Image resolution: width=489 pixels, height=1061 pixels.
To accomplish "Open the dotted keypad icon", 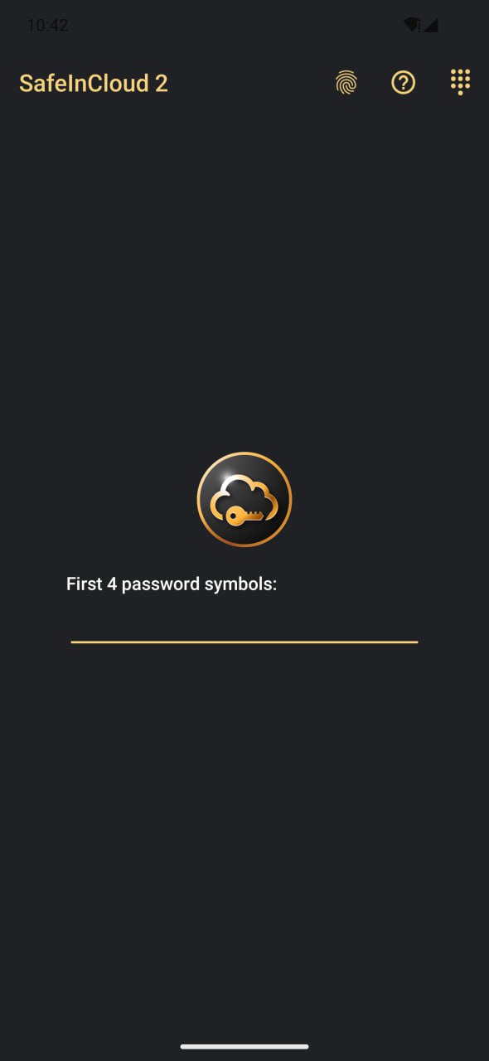I will pyautogui.click(x=460, y=82).
